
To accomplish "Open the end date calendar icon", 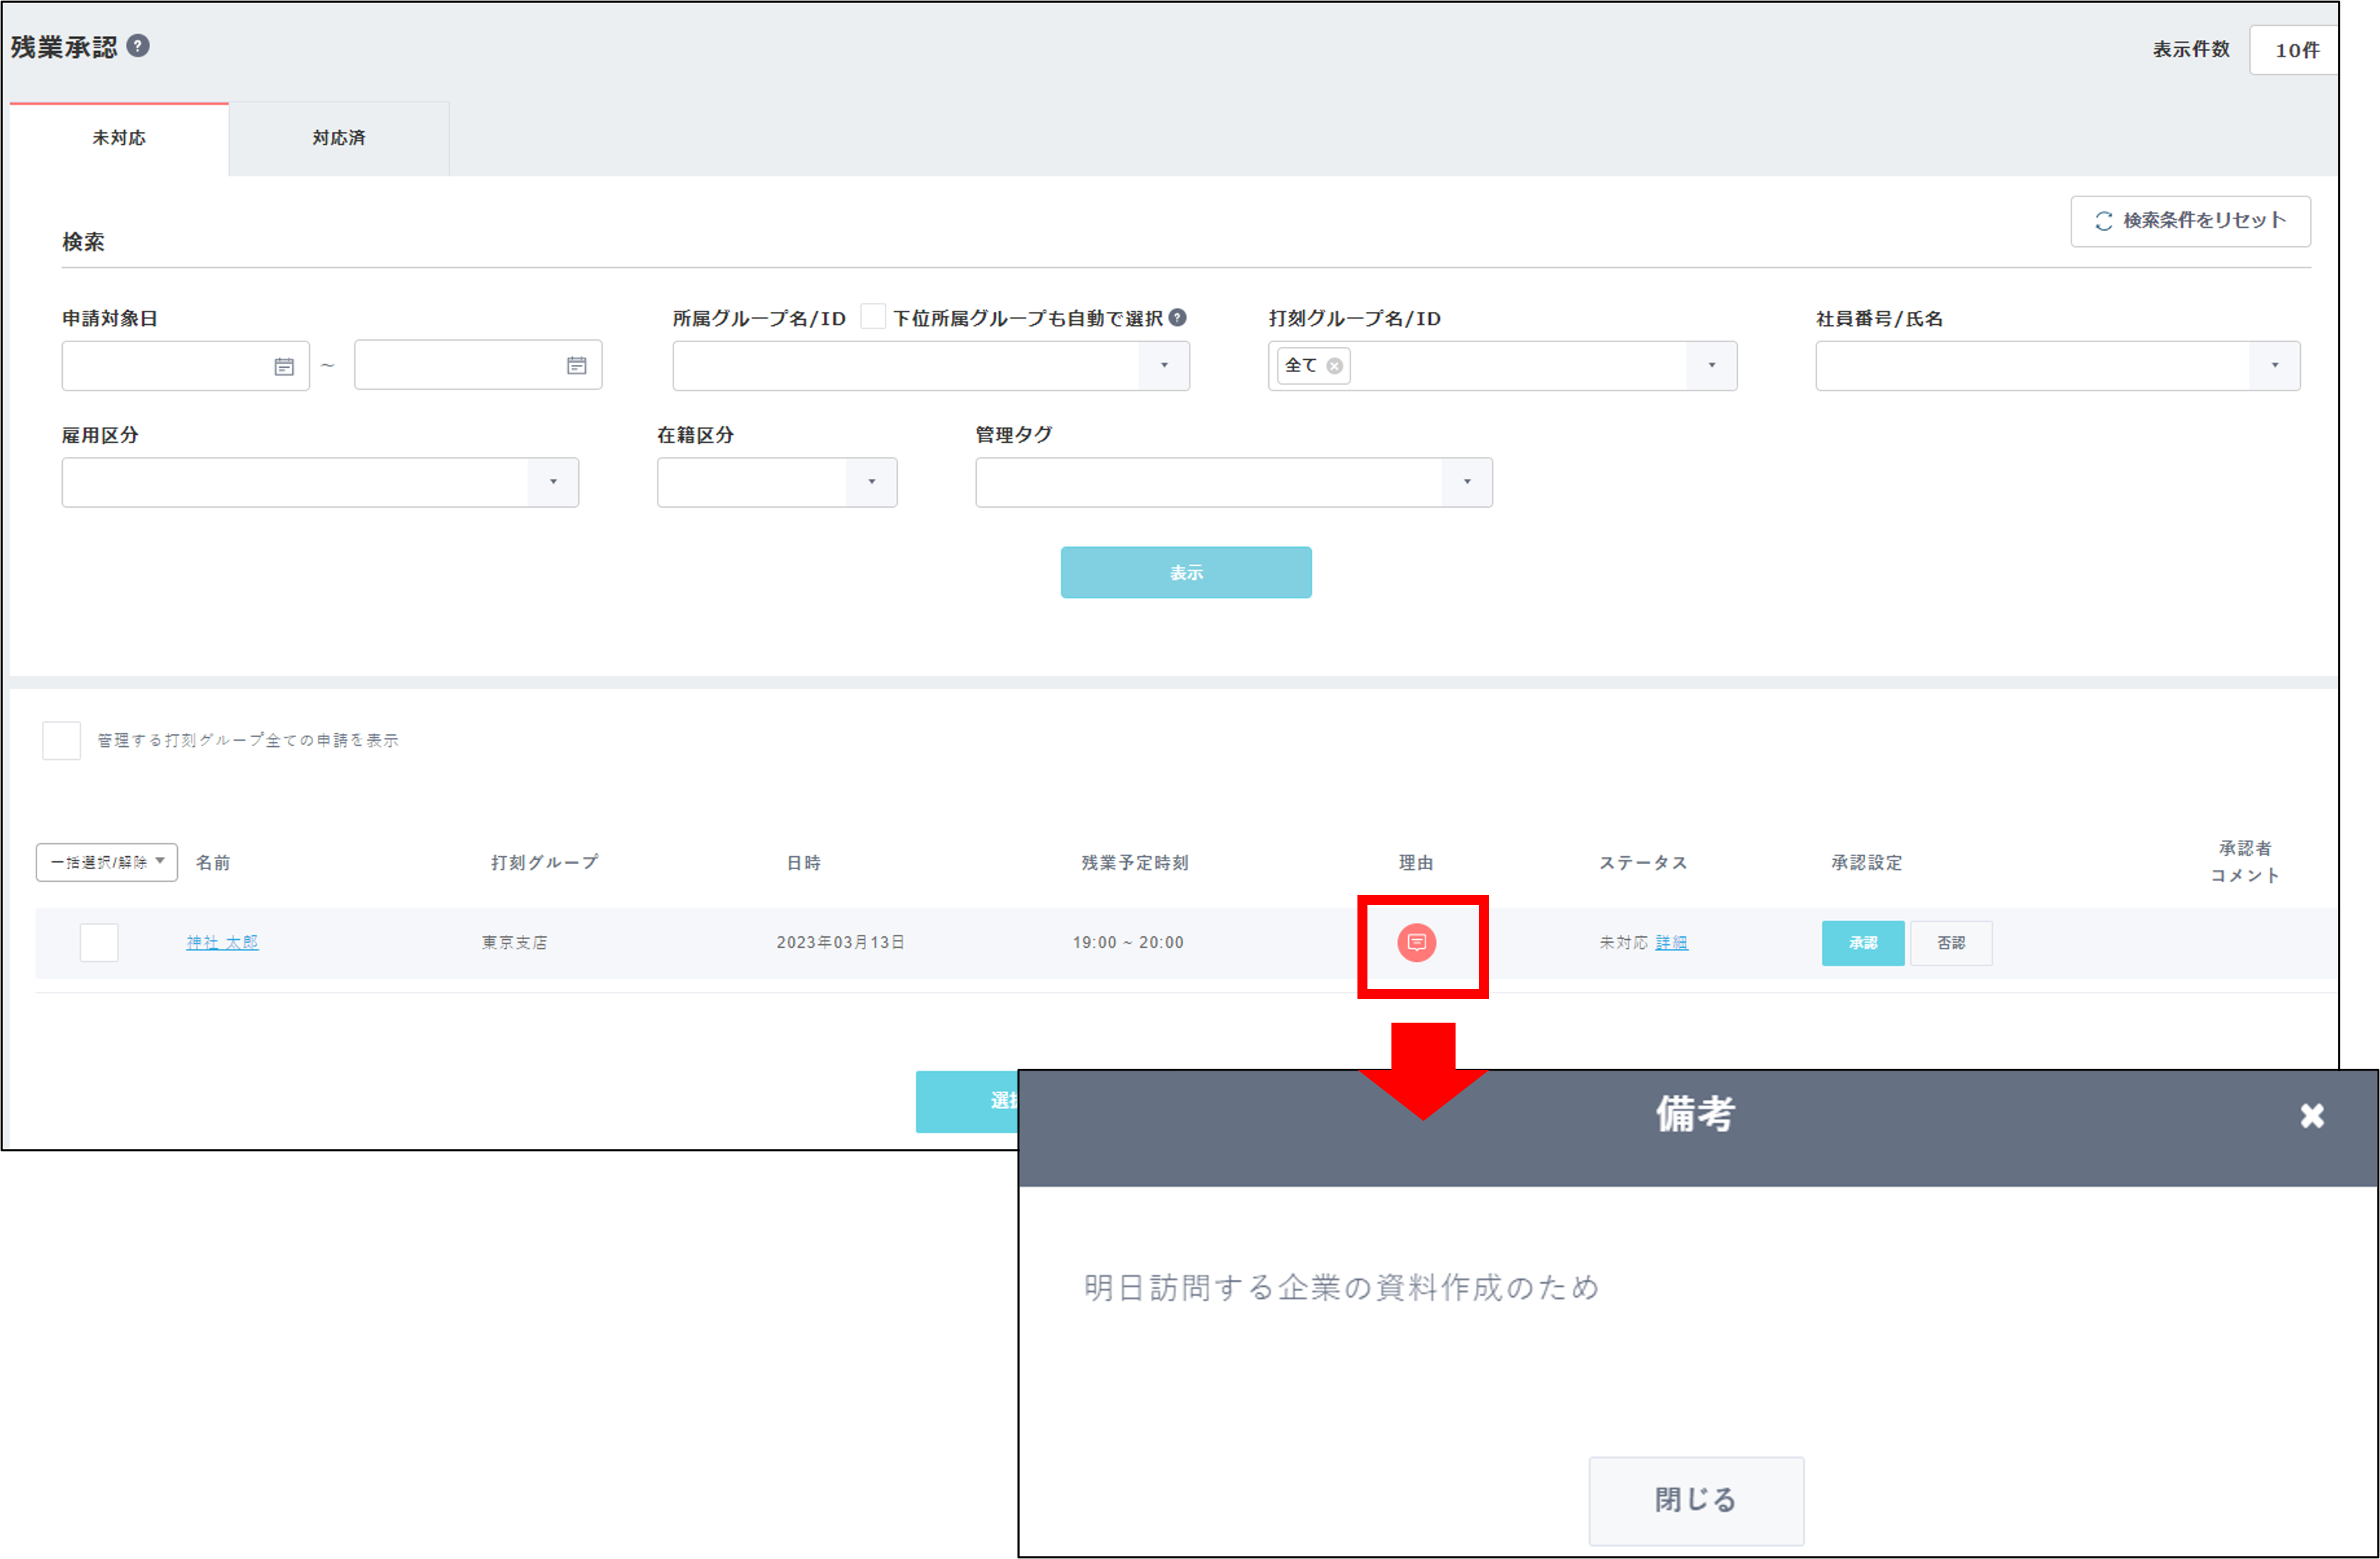I will pyautogui.click(x=577, y=366).
